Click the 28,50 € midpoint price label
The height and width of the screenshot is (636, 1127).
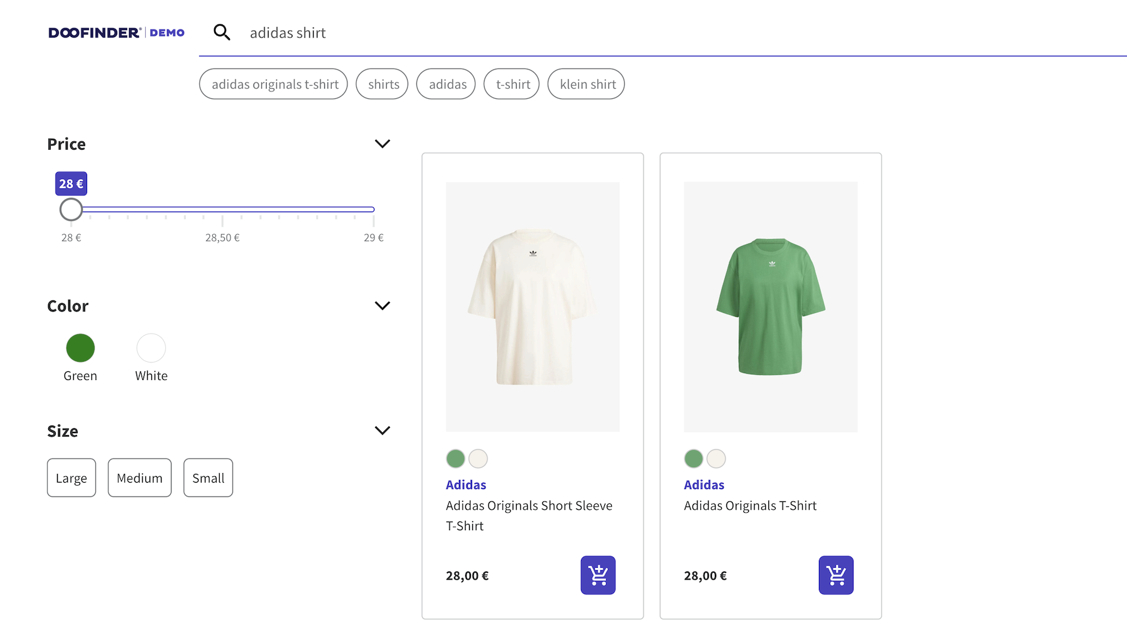click(x=222, y=238)
